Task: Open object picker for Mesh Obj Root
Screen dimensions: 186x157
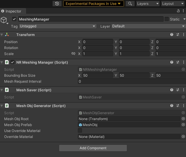Action: click(x=183, y=119)
